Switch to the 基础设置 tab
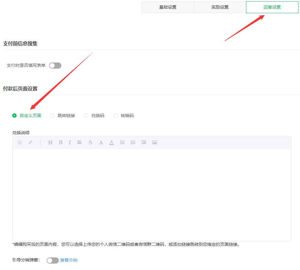 (168, 7)
